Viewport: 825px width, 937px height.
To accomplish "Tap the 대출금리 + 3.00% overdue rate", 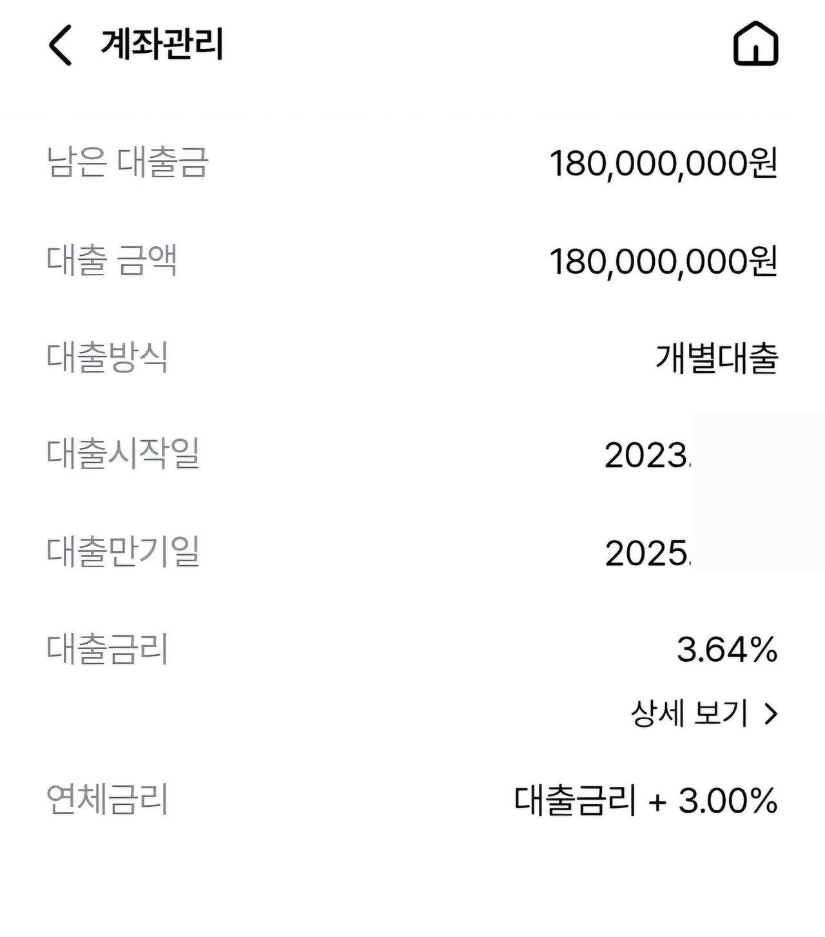I will [646, 800].
